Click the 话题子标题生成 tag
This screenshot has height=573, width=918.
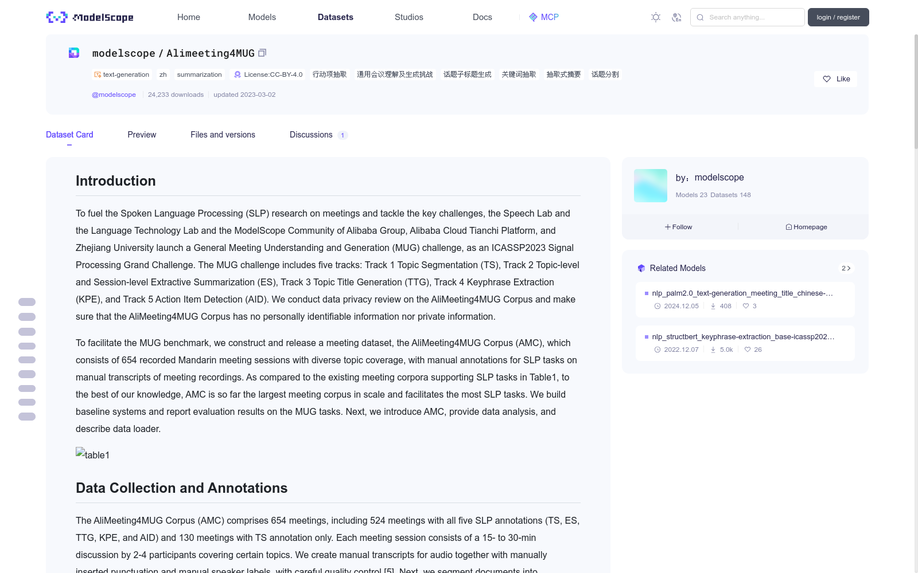click(467, 74)
